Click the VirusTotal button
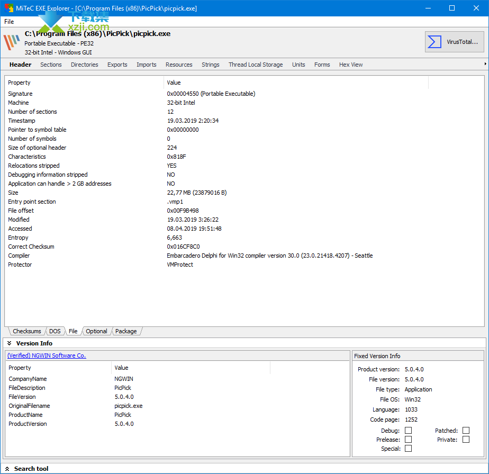The height and width of the screenshot is (474, 489). click(x=455, y=42)
